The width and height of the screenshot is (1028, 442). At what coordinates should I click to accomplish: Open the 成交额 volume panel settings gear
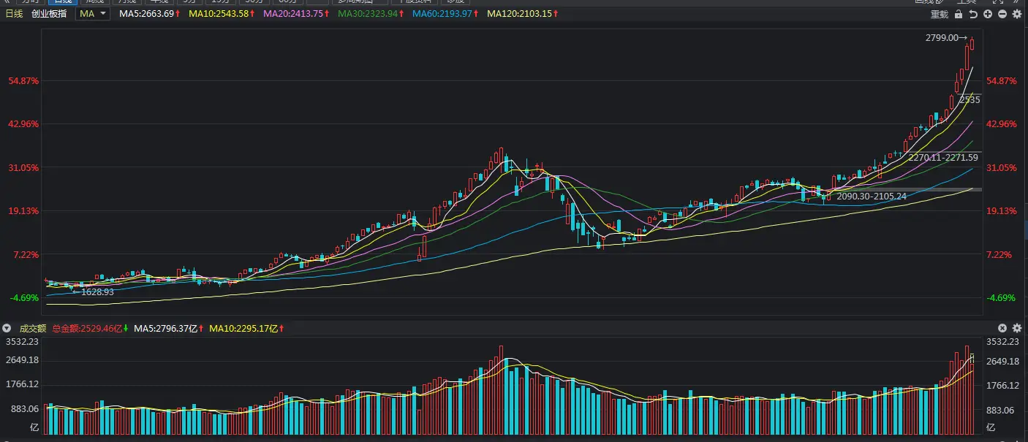click(x=1016, y=329)
